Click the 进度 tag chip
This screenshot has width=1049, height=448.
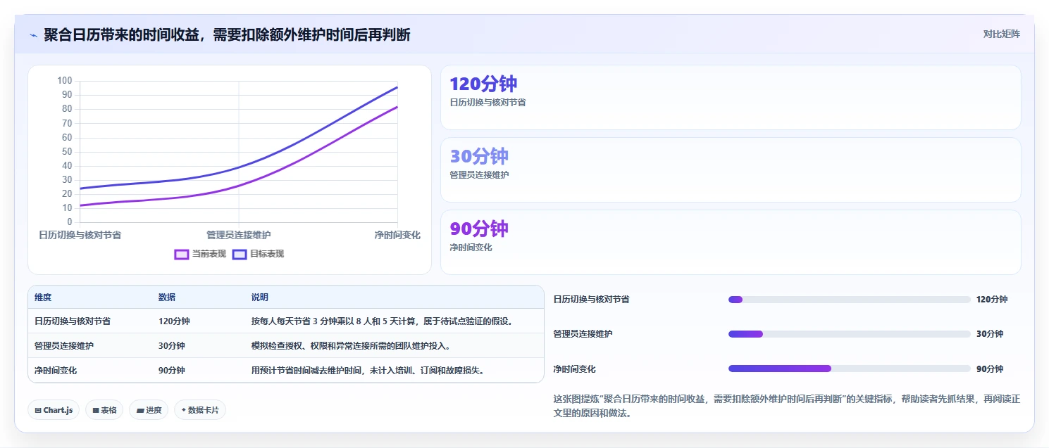coord(149,410)
